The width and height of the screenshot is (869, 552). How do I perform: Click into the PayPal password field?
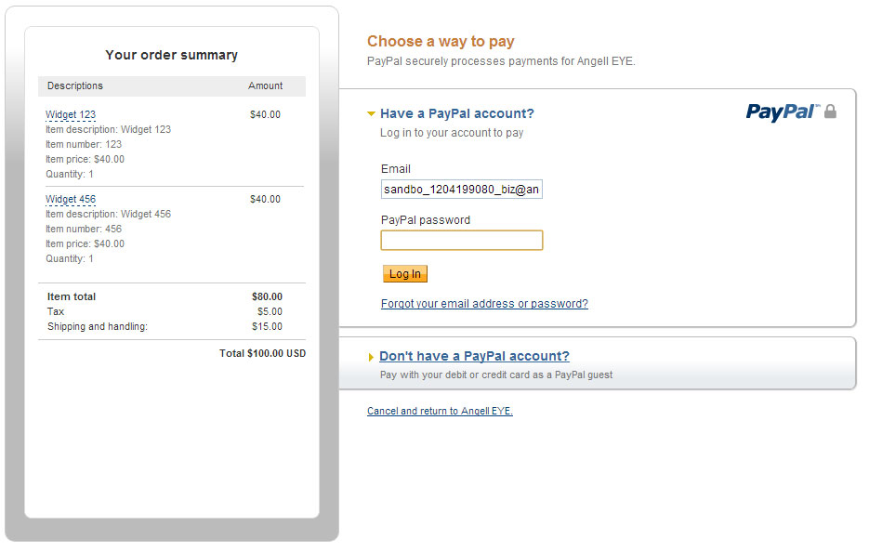(461, 241)
